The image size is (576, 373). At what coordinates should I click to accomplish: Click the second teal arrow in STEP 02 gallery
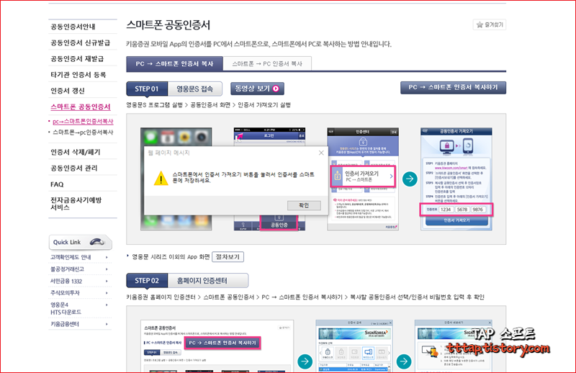point(404,361)
